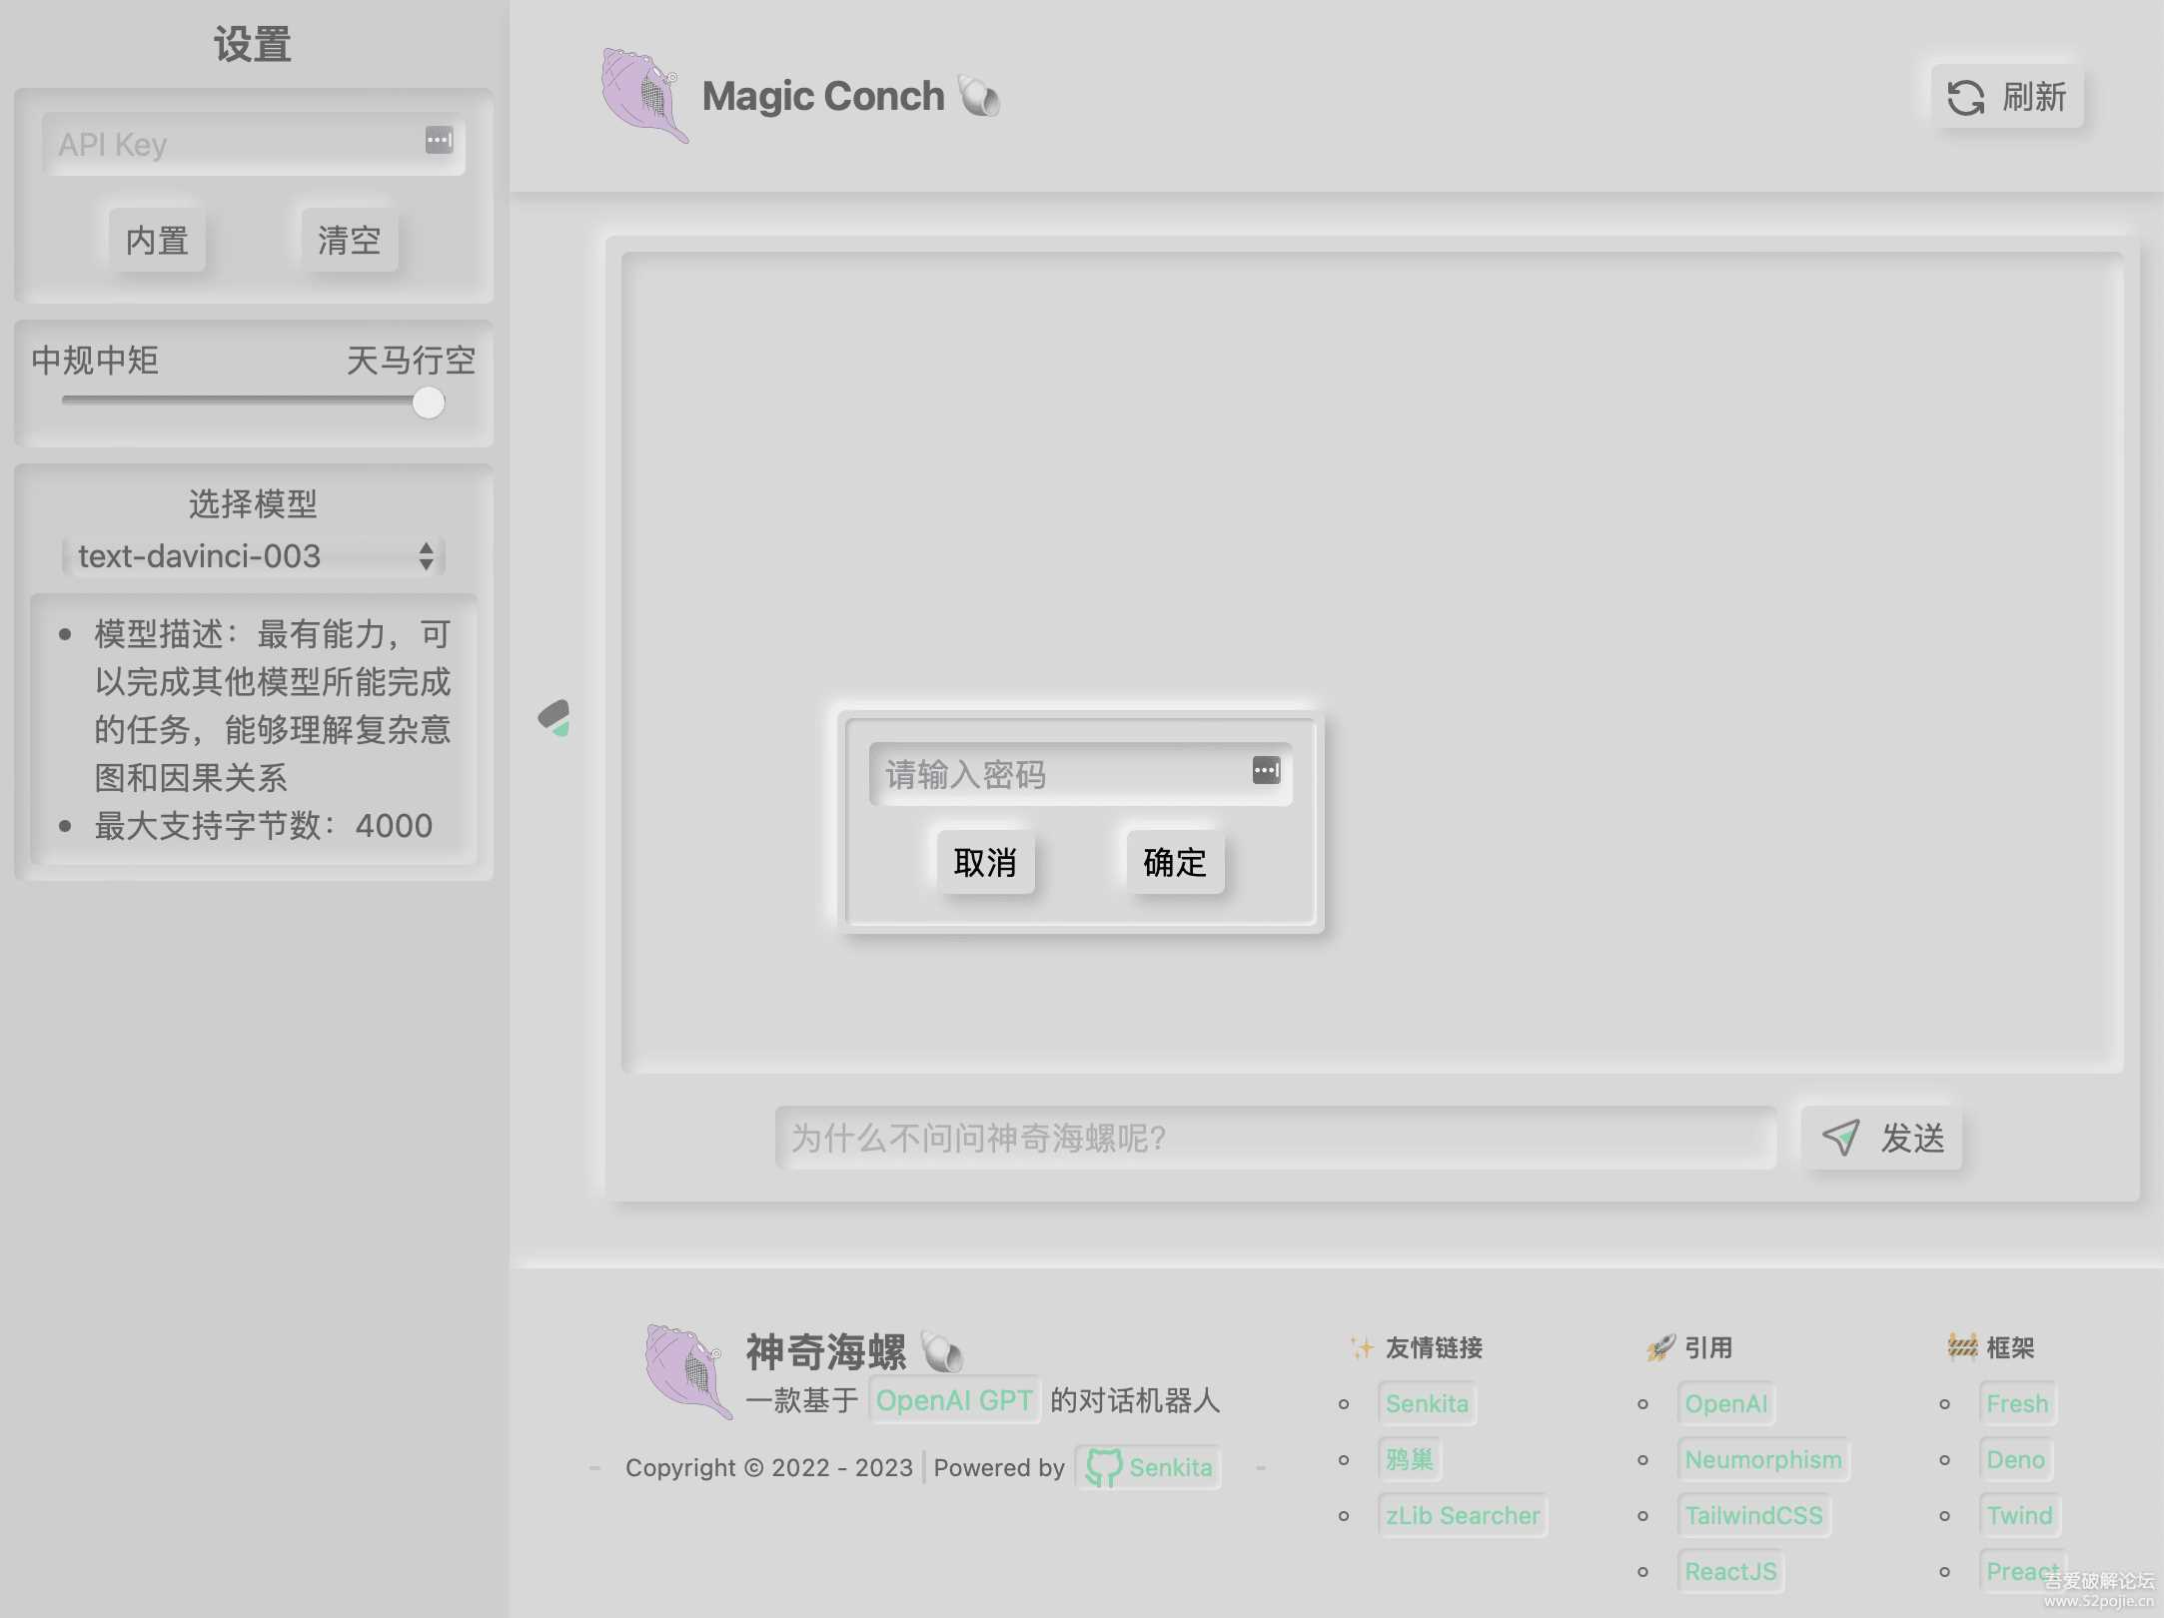The image size is (2164, 1618).
Task: Open the Senkita friend link
Action: pos(1427,1402)
